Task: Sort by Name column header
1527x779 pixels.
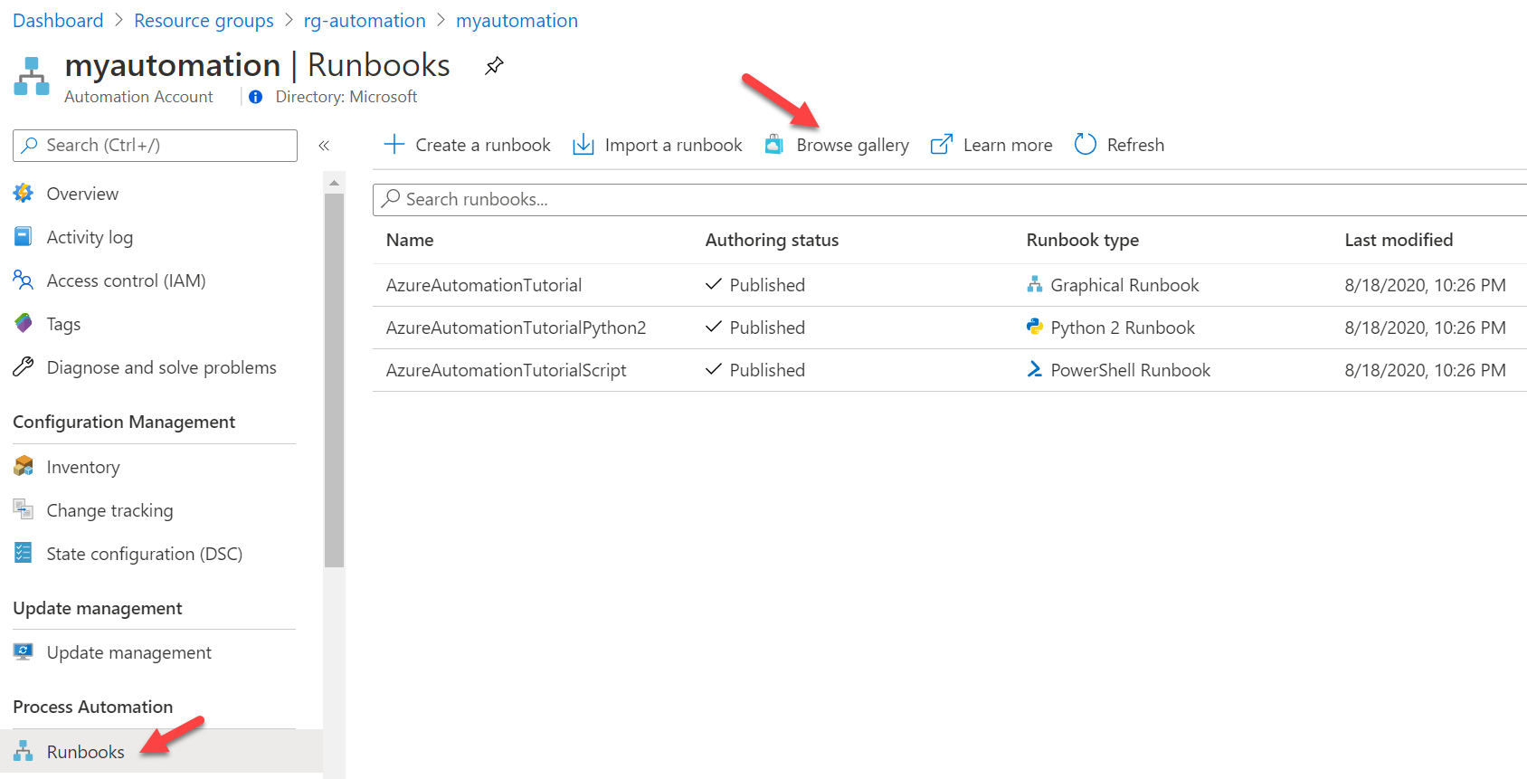Action: click(x=410, y=240)
